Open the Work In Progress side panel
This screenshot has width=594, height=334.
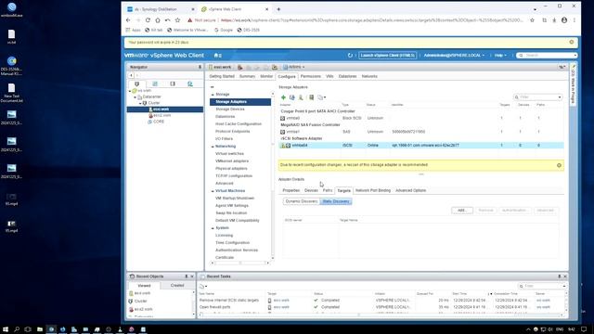point(574,84)
